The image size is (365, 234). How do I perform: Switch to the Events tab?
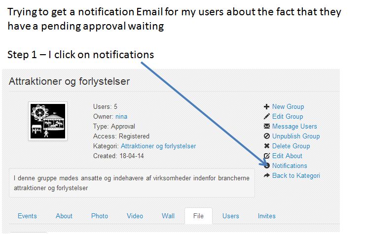tap(27, 216)
